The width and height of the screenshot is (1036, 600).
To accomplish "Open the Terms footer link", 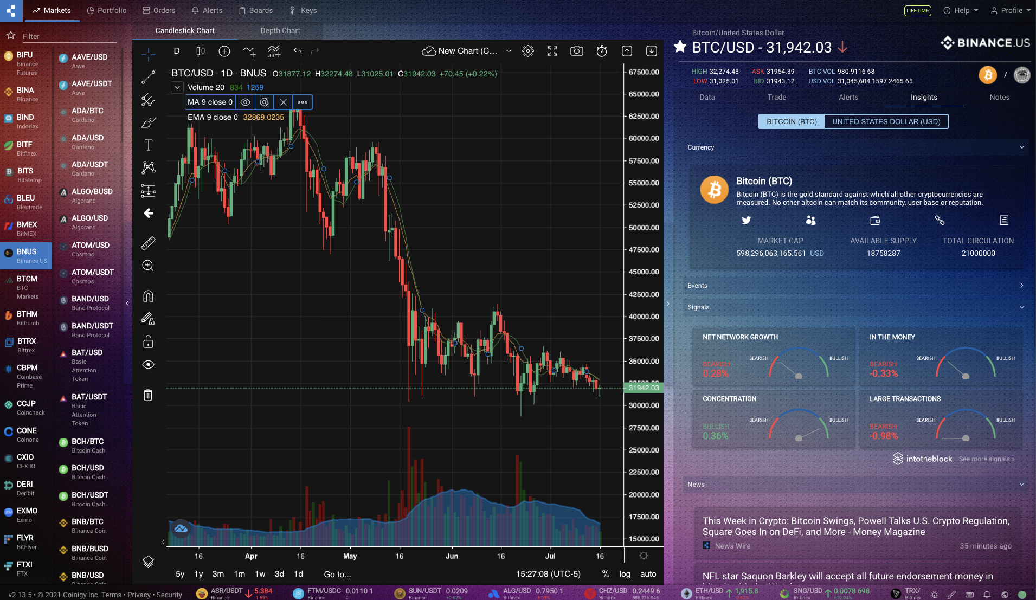I will (112, 595).
